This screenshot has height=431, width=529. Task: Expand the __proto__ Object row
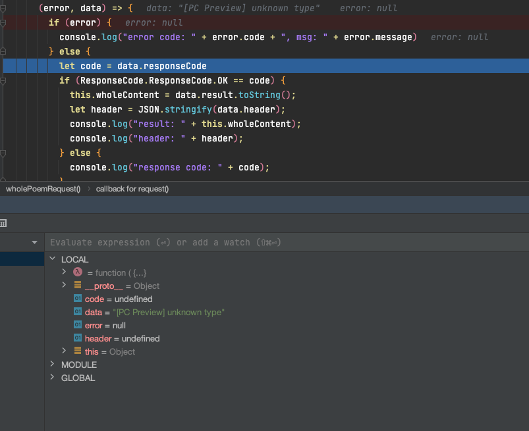point(64,285)
